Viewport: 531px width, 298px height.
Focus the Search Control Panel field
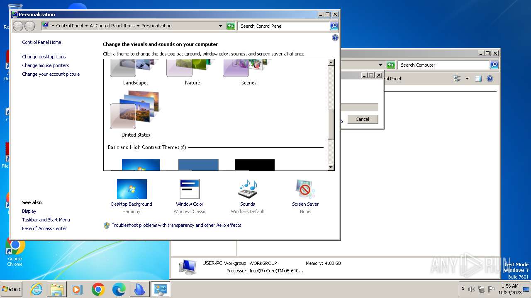click(284, 26)
